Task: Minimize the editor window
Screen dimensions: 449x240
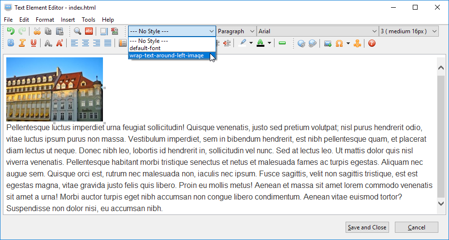Action: click(x=393, y=7)
